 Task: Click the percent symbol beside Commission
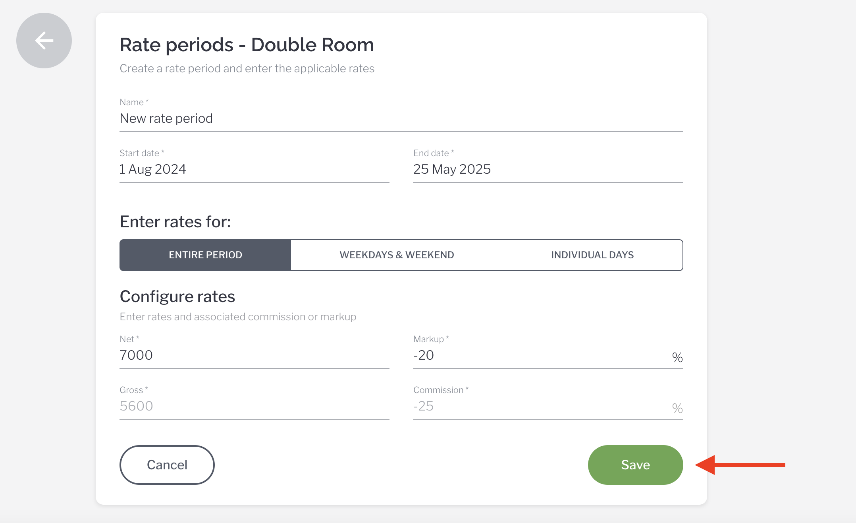tap(677, 409)
